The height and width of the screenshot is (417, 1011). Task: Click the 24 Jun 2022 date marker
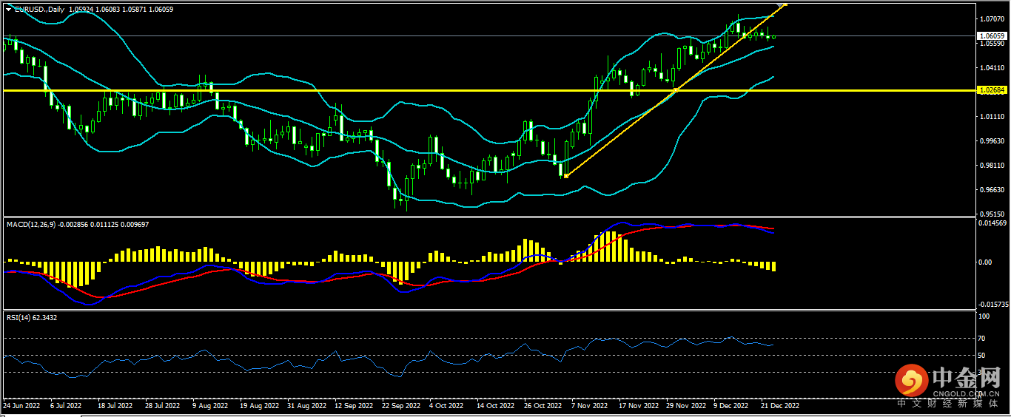click(21, 406)
